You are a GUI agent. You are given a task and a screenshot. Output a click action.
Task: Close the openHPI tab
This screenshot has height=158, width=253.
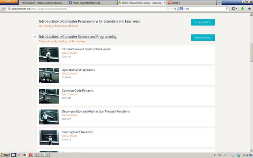[214, 3]
